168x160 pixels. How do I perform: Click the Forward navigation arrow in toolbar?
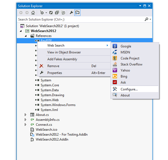pyautogui.click(x=27, y=13)
